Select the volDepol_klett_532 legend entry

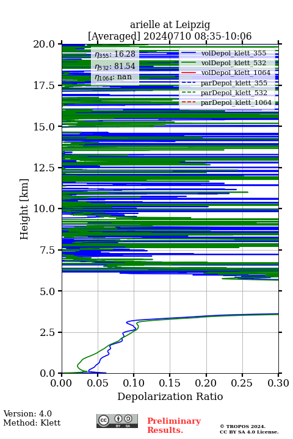[x=223, y=63]
